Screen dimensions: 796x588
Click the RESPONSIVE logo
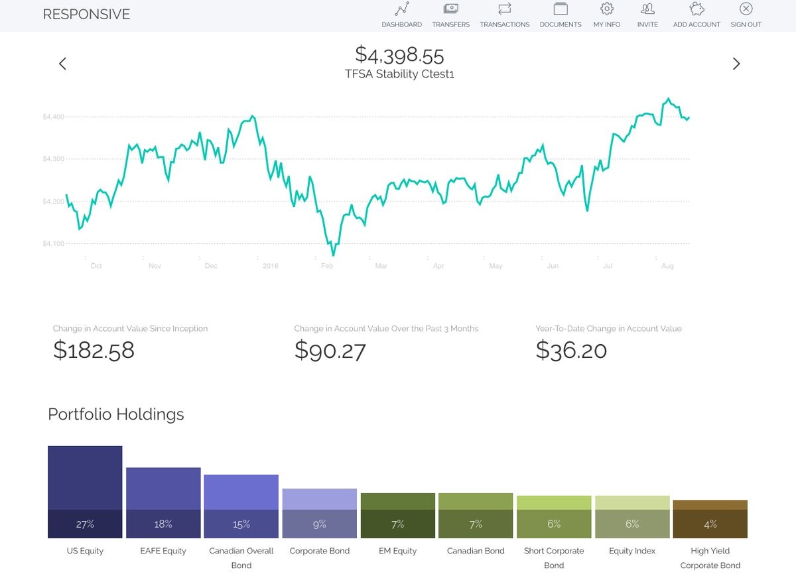tap(86, 14)
